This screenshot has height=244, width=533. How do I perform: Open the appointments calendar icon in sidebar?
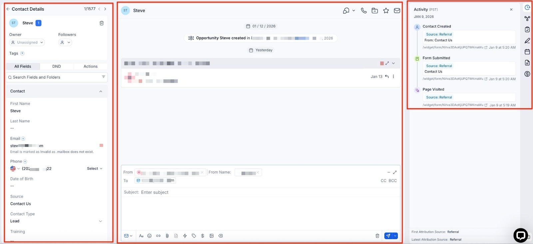(x=527, y=52)
